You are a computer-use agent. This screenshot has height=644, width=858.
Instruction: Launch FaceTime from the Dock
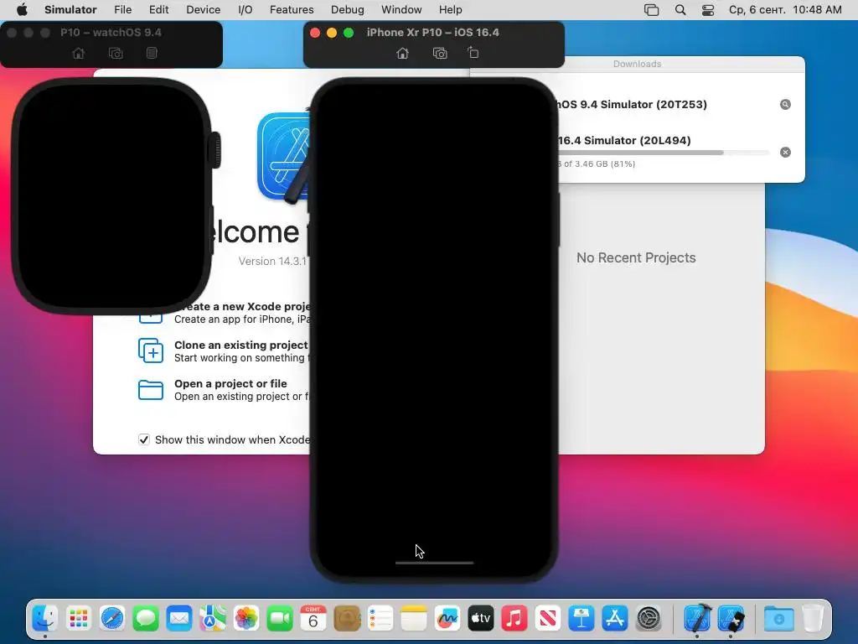280,619
